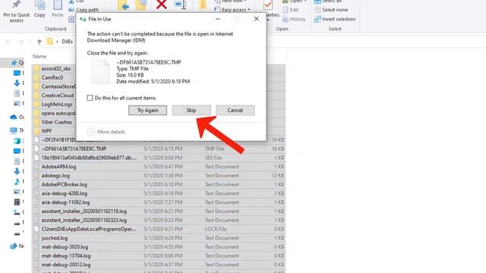Click the Cancel button in dialog
Image resolution: width=486 pixels, height=273 pixels.
pos(235,110)
